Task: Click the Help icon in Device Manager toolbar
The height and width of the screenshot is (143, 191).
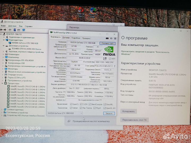Action: pyautogui.click(x=15, y=30)
